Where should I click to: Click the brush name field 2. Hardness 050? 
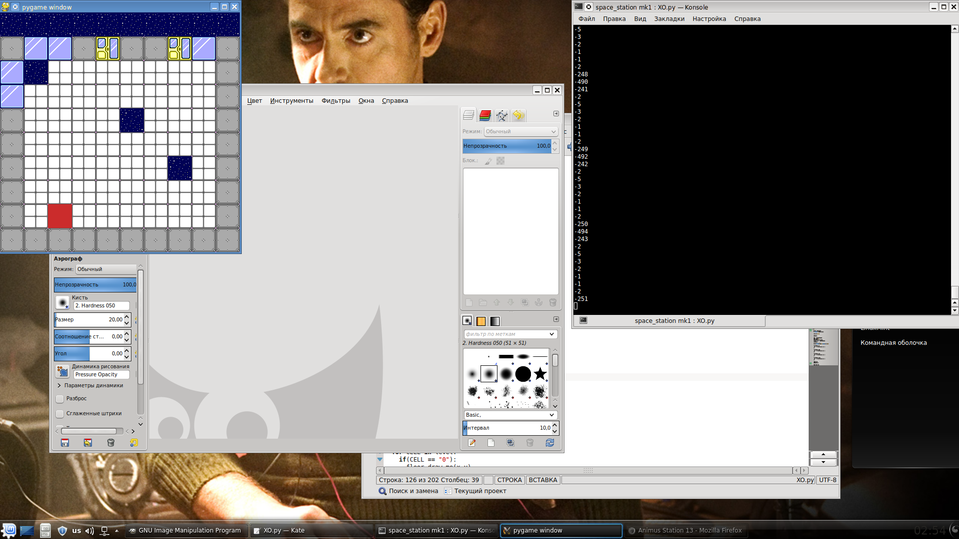101,305
